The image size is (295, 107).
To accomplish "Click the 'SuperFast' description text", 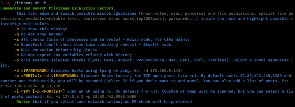I will pos(31,45).
